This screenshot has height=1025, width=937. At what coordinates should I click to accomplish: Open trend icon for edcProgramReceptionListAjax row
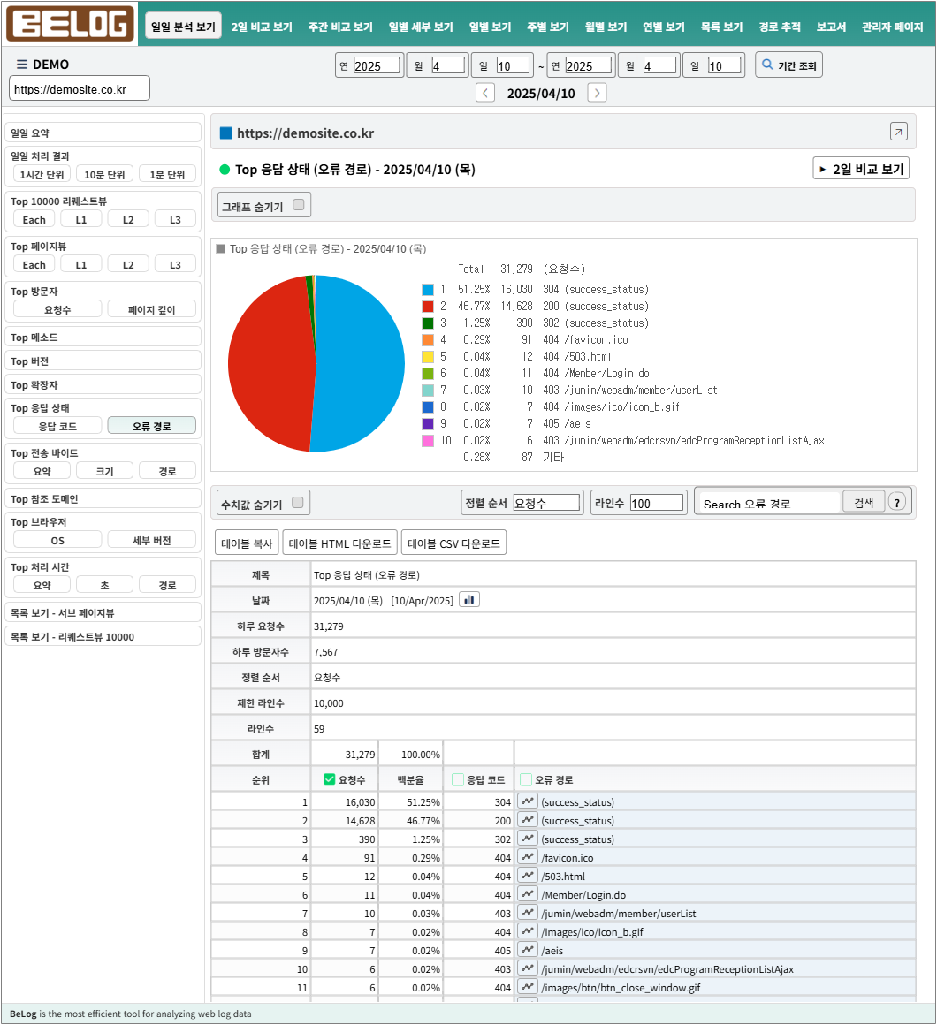[528, 968]
